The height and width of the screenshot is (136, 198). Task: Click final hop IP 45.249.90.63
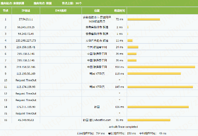pos(26,120)
